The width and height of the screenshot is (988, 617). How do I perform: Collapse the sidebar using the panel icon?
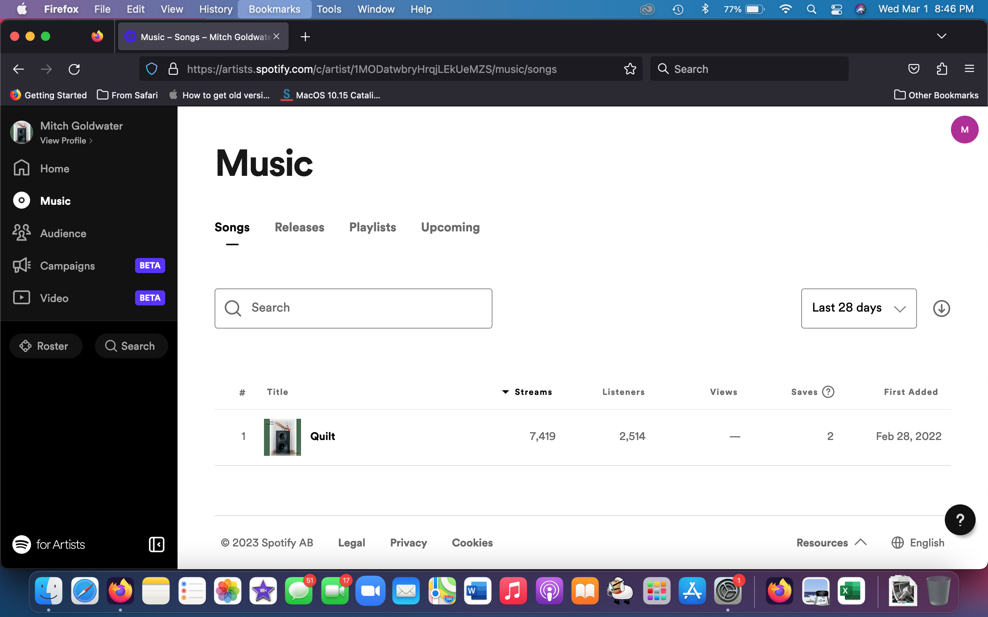pos(156,545)
